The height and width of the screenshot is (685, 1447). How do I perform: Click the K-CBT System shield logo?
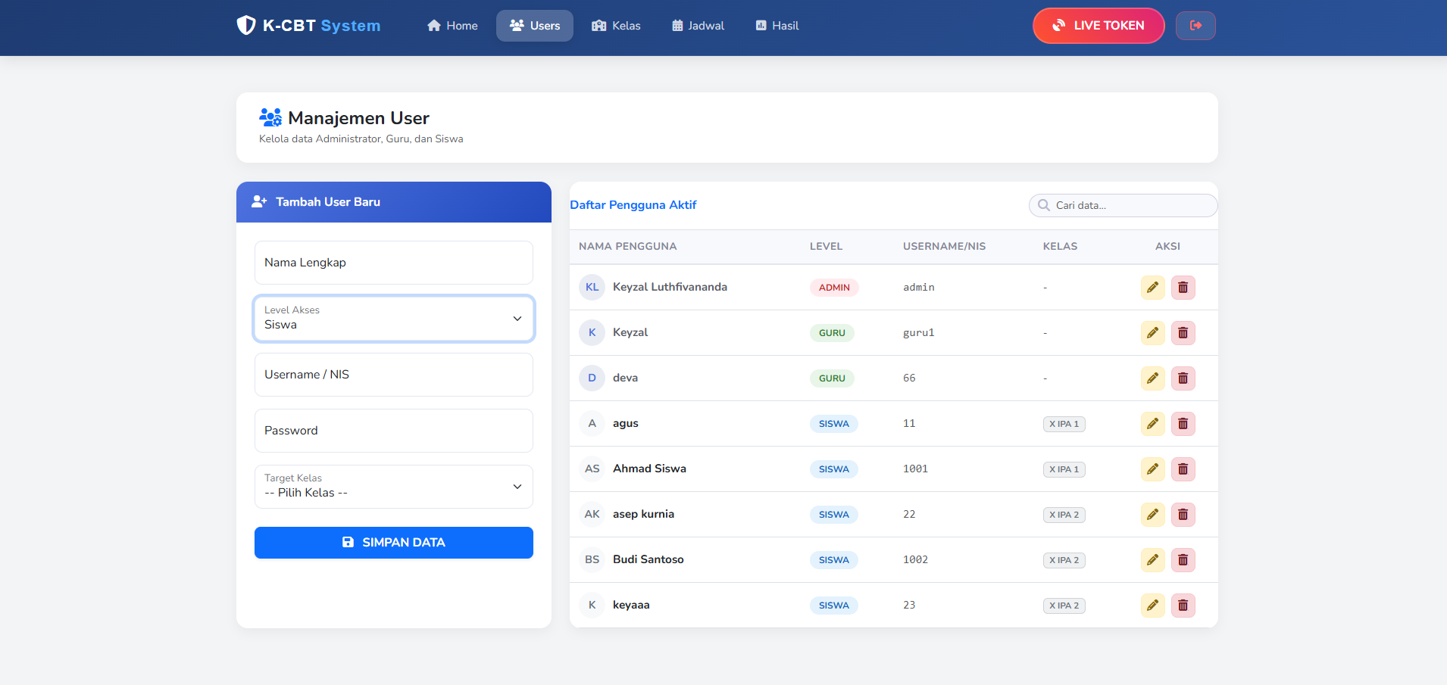(246, 26)
